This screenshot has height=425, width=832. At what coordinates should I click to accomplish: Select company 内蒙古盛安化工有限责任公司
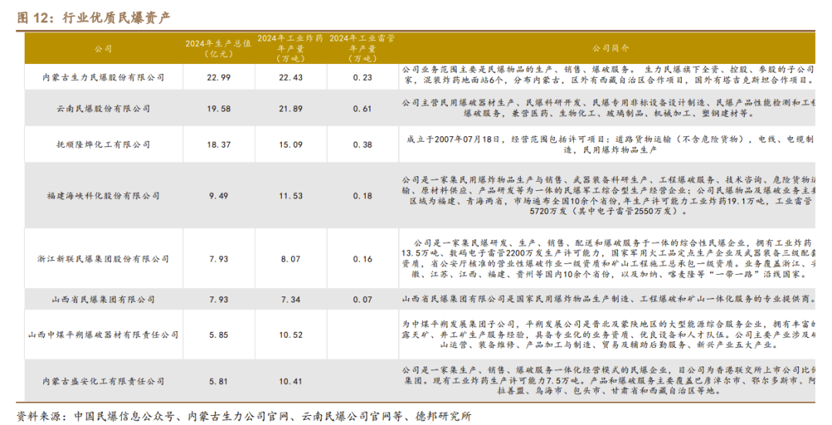pyautogui.click(x=103, y=381)
